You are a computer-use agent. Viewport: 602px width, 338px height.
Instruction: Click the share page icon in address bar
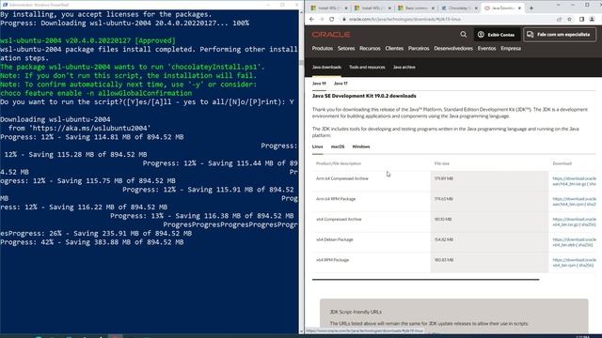pos(559,19)
